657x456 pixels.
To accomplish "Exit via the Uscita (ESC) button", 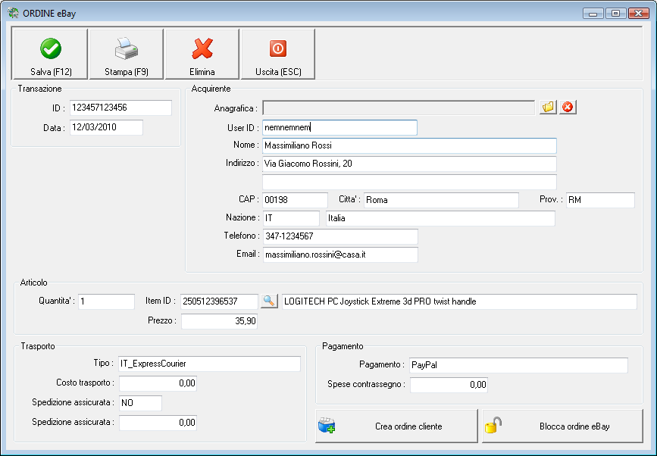I will tap(278, 54).
